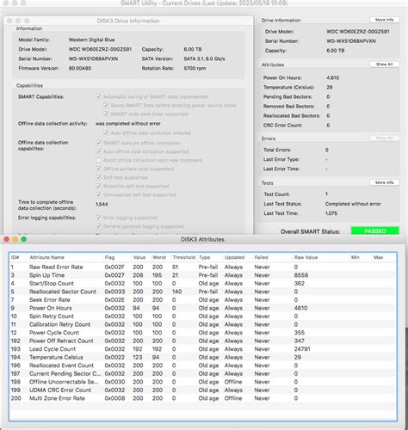
Task: Sort by Flag column header
Action: pyautogui.click(x=117, y=257)
